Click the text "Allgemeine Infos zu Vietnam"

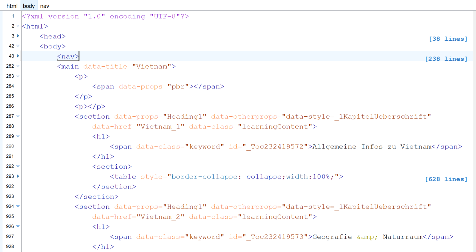pyautogui.click(x=372, y=147)
